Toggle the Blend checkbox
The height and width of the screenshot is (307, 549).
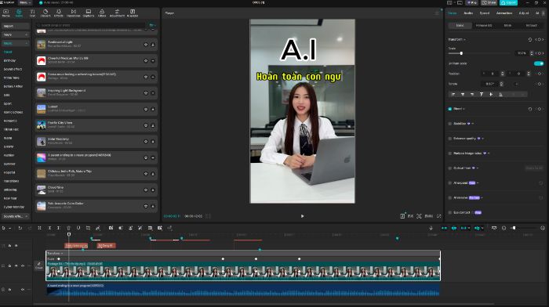point(450,109)
